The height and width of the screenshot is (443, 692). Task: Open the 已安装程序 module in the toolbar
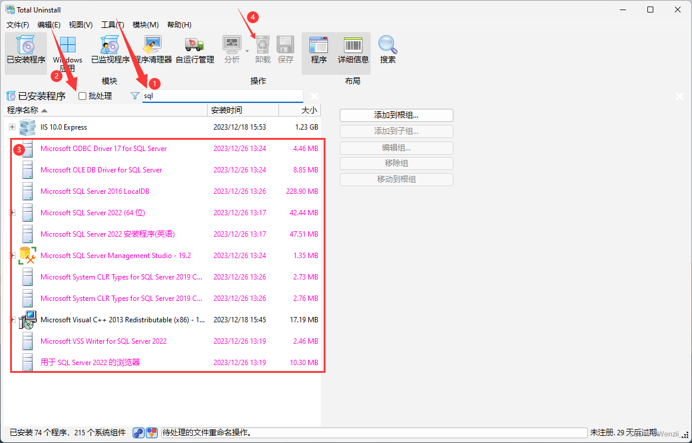26,52
